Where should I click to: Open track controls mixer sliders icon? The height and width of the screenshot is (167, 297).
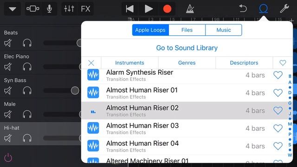[69, 9]
